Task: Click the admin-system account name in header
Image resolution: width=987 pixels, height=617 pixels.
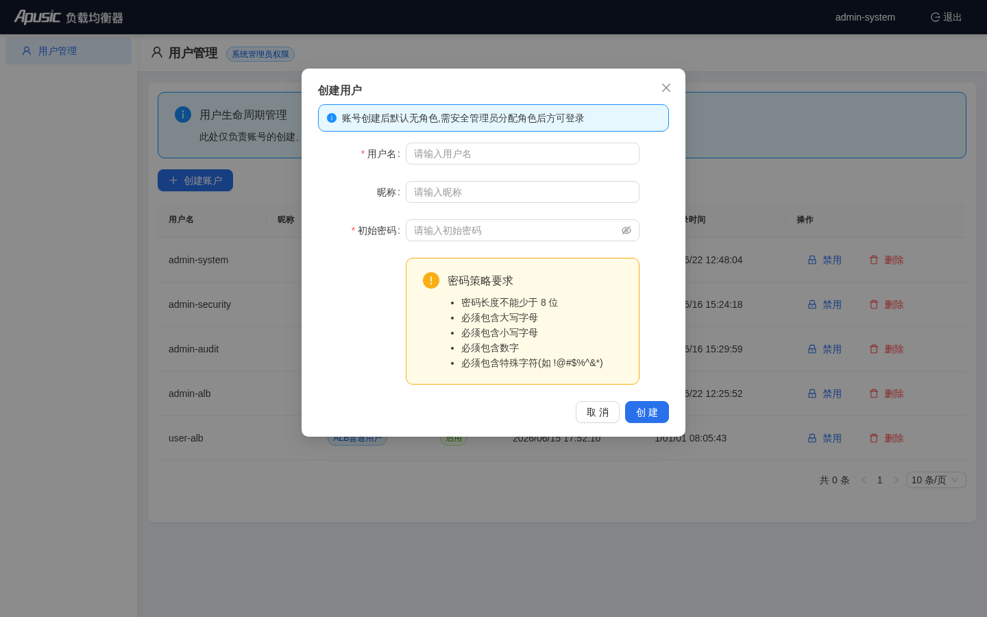Action: pyautogui.click(x=865, y=17)
